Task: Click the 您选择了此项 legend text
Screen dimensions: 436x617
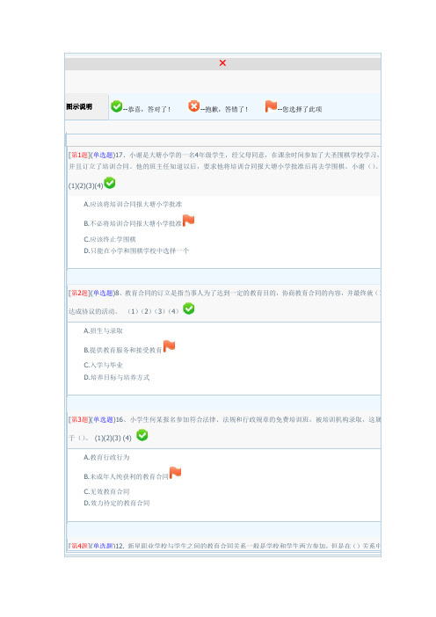Action: (302, 109)
